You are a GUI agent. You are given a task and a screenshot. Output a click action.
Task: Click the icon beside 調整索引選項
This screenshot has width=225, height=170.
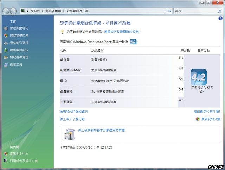click(6, 43)
